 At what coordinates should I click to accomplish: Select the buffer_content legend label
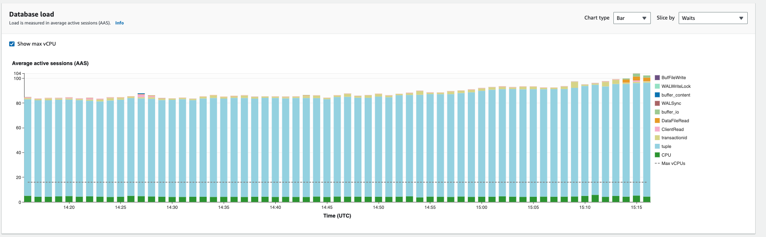click(x=676, y=95)
